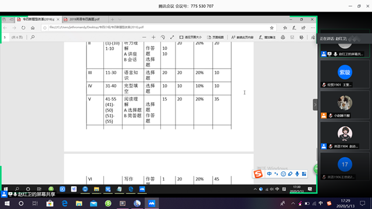Open a new tab with the plus button
Image resolution: width=372 pixels, height=209 pixels.
point(112,19)
